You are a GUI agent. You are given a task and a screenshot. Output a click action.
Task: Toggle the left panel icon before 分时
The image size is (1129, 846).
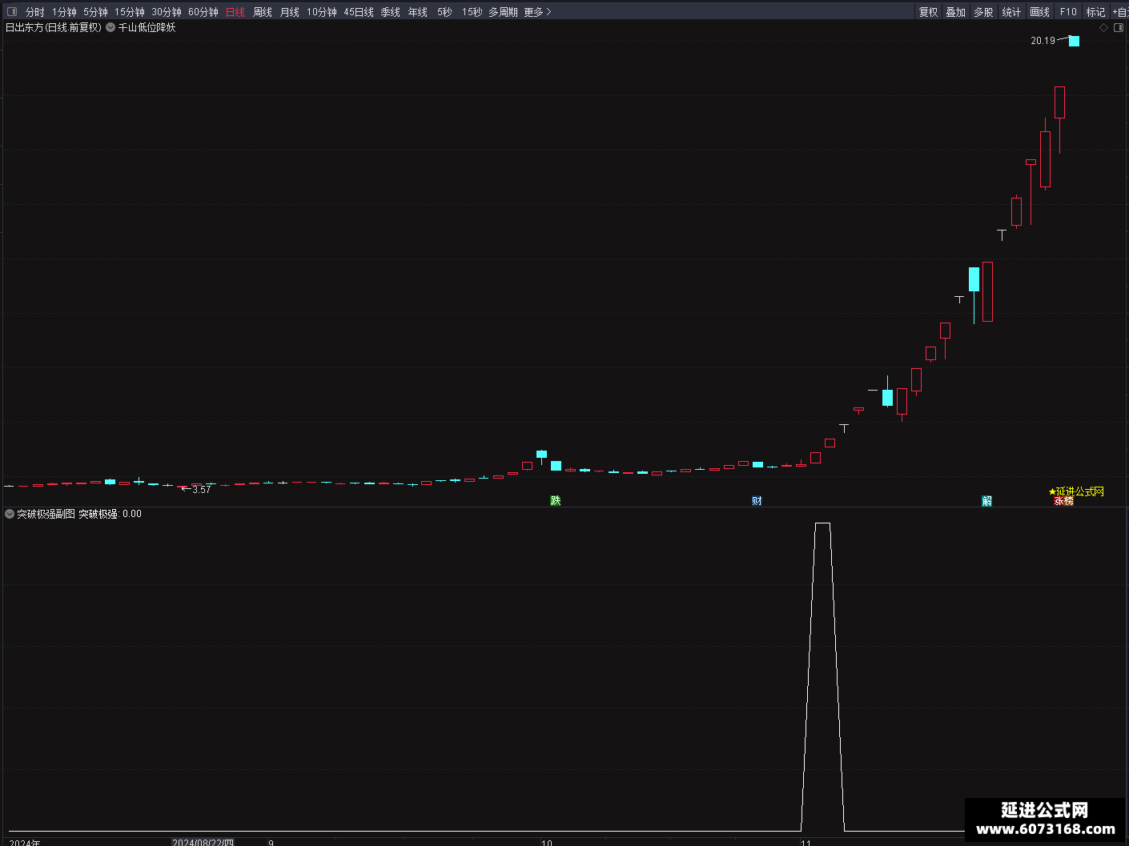click(x=12, y=12)
